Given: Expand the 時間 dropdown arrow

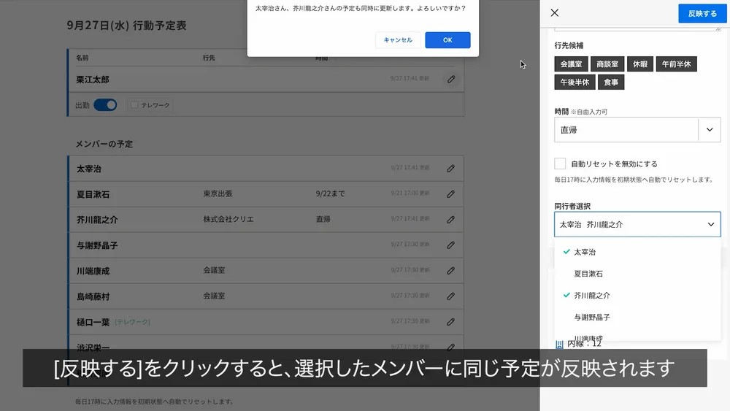Looking at the screenshot, I should point(709,130).
